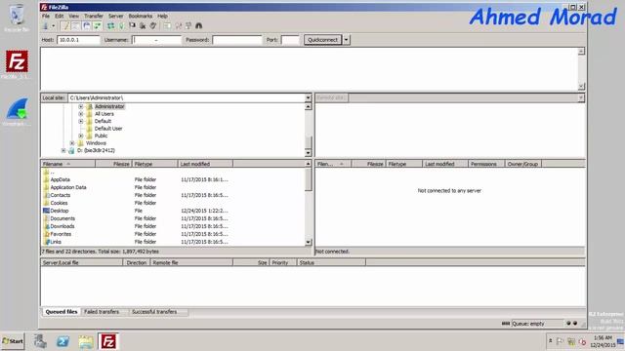625x351 pixels.
Task: Open the Server menu
Action: (x=116, y=16)
